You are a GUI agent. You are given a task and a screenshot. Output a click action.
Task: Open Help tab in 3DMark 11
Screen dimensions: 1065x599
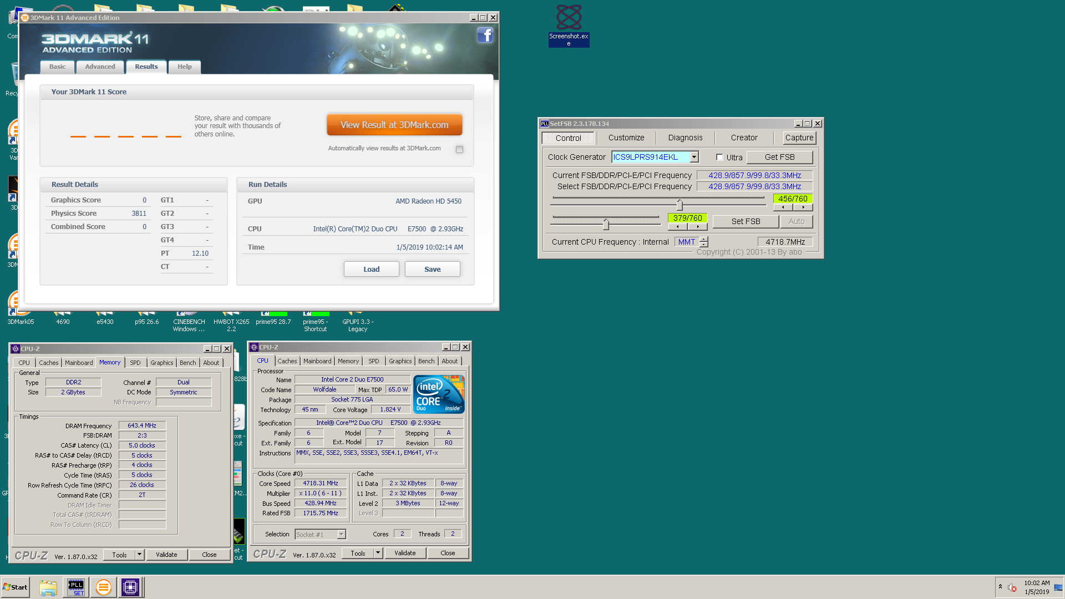tap(184, 67)
